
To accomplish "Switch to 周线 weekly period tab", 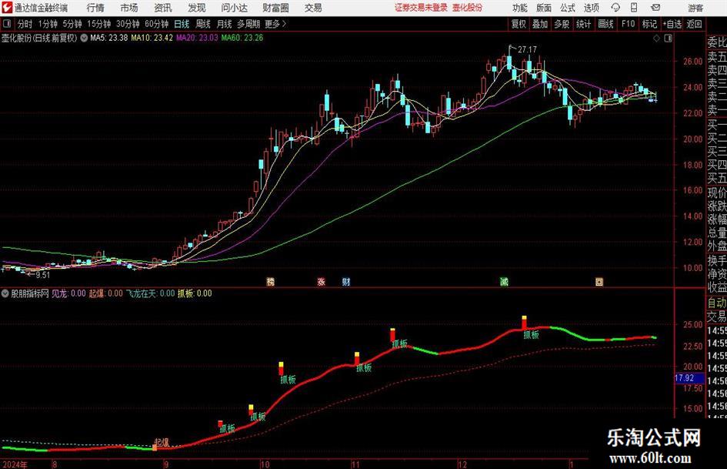I will tap(202, 24).
